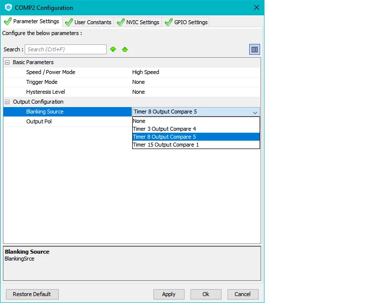
Task: Open the Blanking Source dropdown arrow
Action: pyautogui.click(x=255, y=113)
